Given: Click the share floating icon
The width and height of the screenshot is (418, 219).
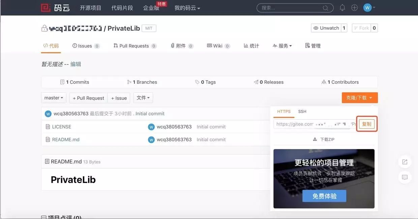Looking at the screenshot, I should (405, 162).
